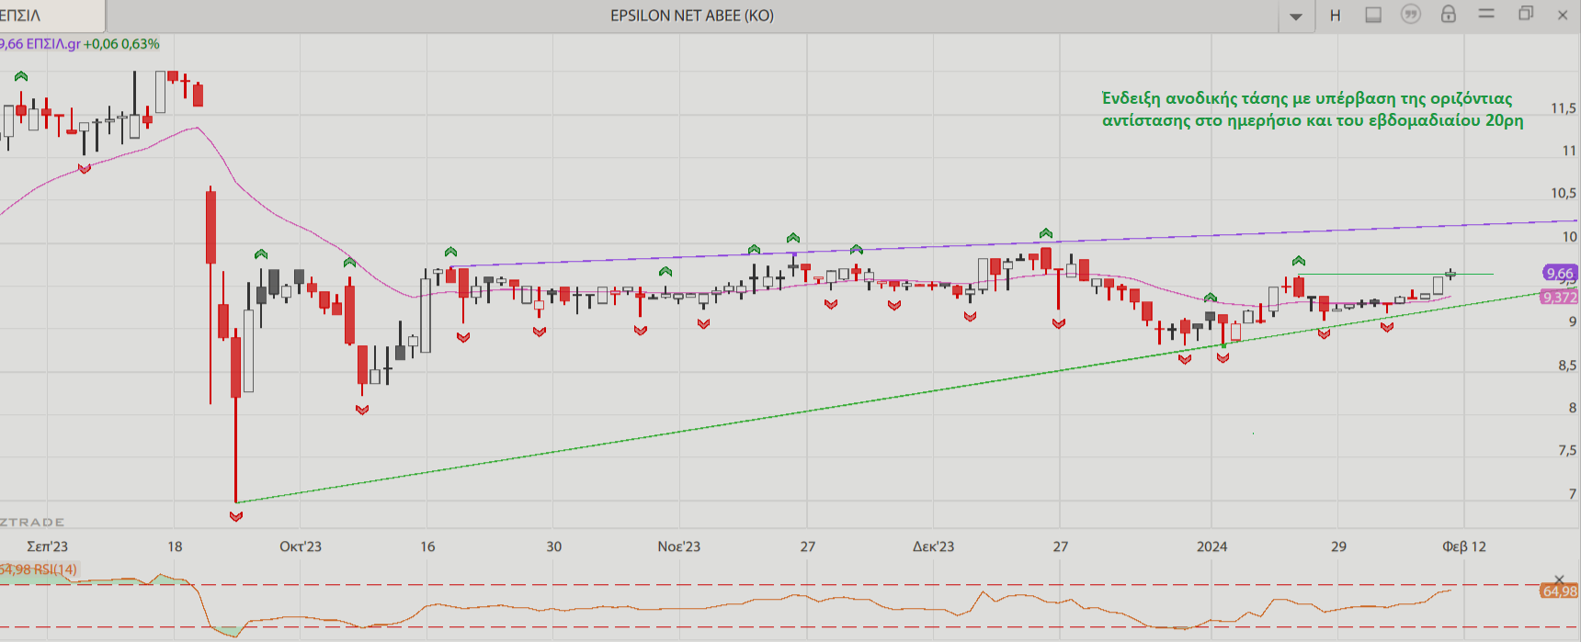Open the symbol dropdown arrow in title bar
Viewport: 1581px width, 642px height.
point(1296,17)
